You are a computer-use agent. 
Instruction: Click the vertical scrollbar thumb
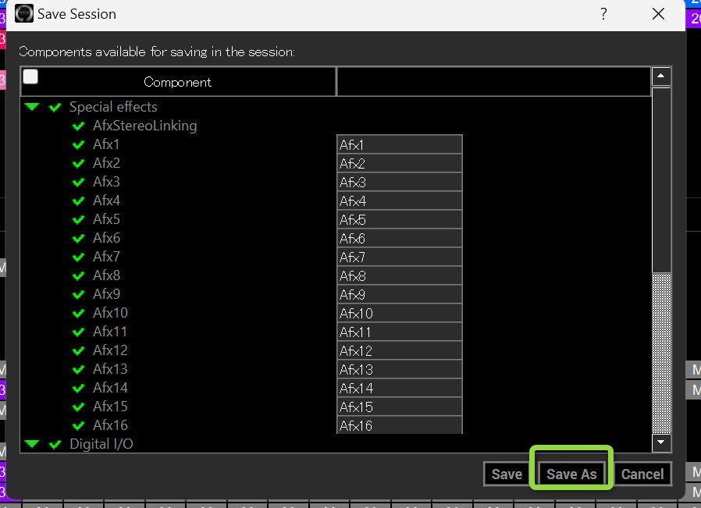(x=661, y=351)
